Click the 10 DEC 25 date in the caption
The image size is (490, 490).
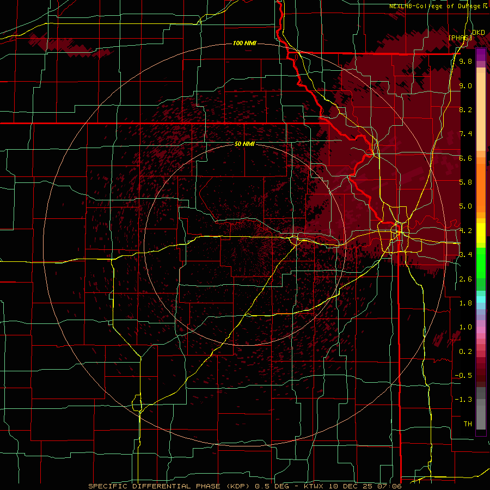pyautogui.click(x=350, y=486)
